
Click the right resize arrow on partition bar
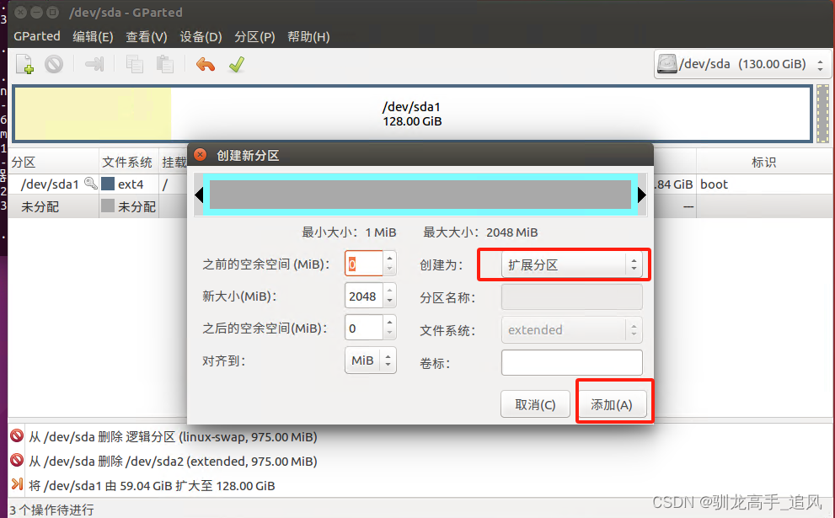click(642, 195)
